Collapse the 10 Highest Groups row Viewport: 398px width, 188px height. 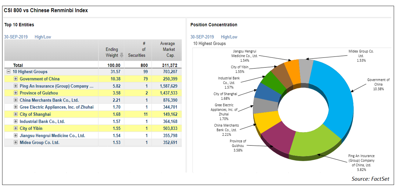click(9, 72)
